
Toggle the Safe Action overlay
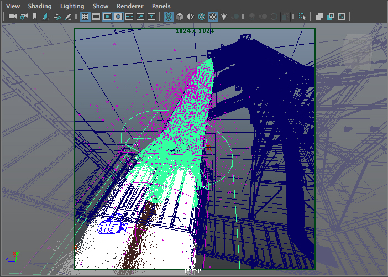pyautogui.click(x=140, y=17)
